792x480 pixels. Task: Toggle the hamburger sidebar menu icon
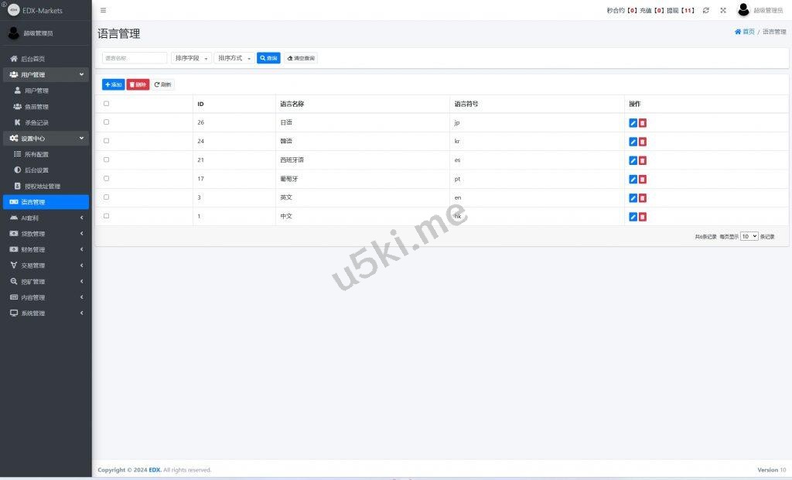coord(104,10)
